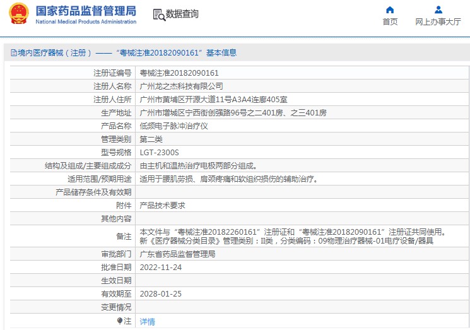
Task: Click the 审批部门 row label
Action: tap(116, 254)
